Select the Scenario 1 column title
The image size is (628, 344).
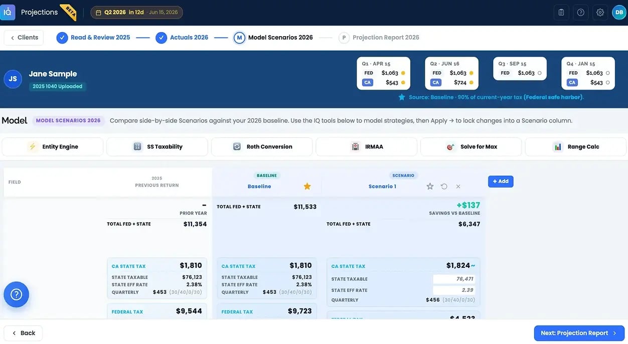click(382, 187)
